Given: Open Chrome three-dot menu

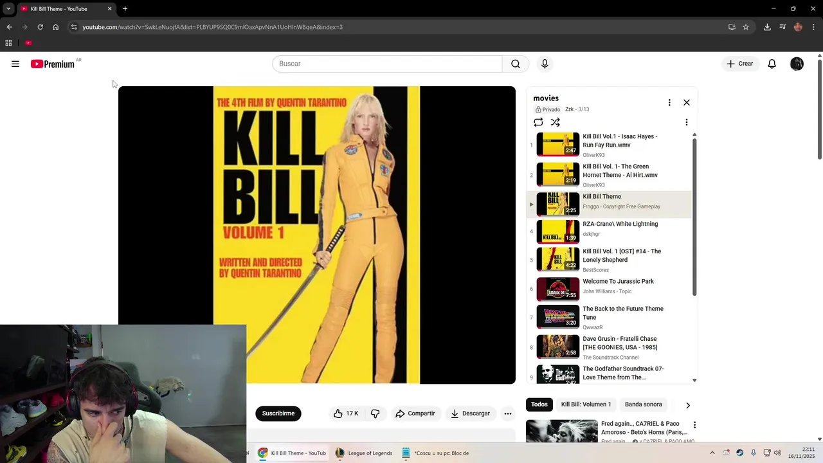Looking at the screenshot, I should click(x=813, y=27).
